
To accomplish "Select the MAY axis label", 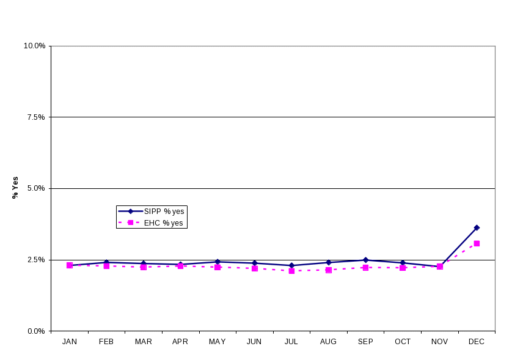I will click(217, 342).
